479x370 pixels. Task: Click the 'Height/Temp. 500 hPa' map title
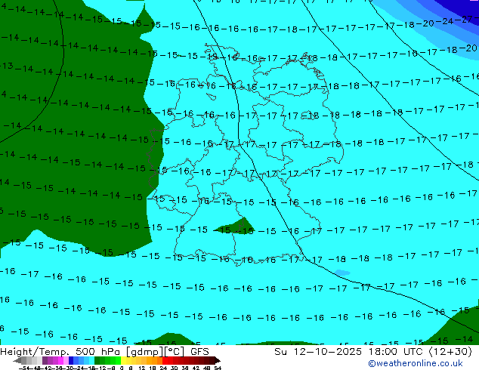(x=62, y=352)
